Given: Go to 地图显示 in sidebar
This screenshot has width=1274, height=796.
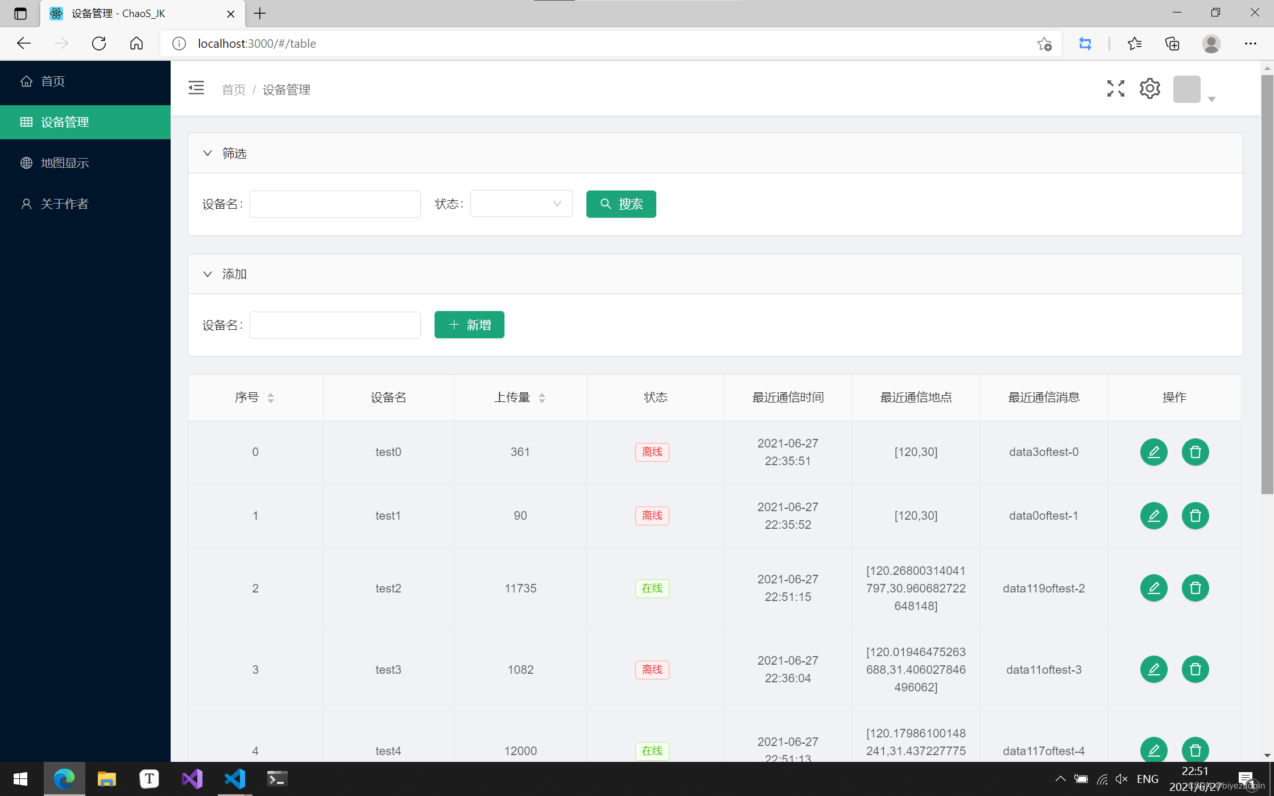Looking at the screenshot, I should (x=65, y=163).
